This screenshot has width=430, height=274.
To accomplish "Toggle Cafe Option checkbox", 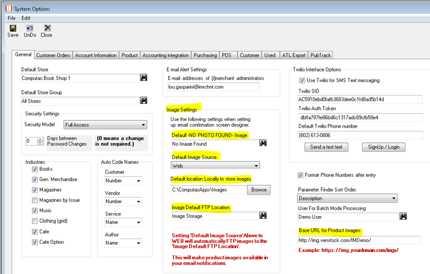I will 35,242.
